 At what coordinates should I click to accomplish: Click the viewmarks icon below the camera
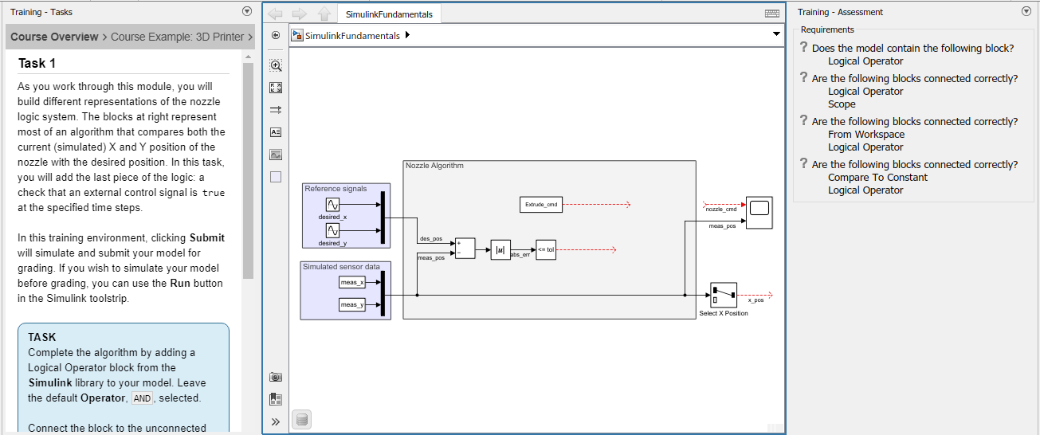(x=276, y=398)
